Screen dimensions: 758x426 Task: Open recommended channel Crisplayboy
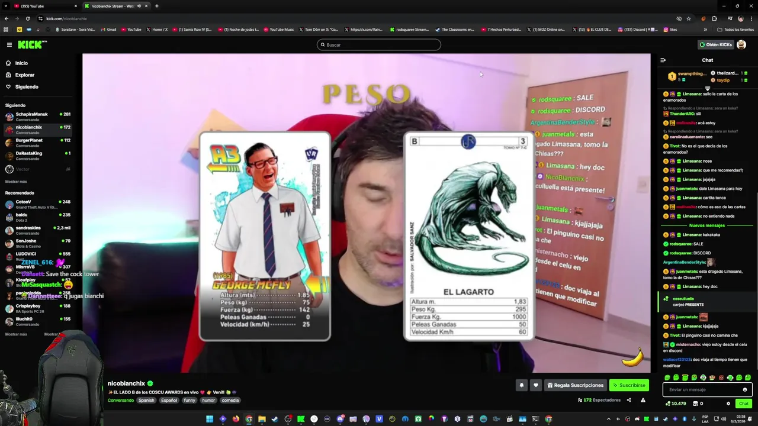(37, 308)
